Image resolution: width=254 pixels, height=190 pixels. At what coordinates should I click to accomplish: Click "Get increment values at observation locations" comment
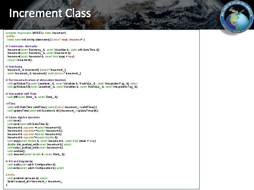pyautogui.click(x=36, y=80)
